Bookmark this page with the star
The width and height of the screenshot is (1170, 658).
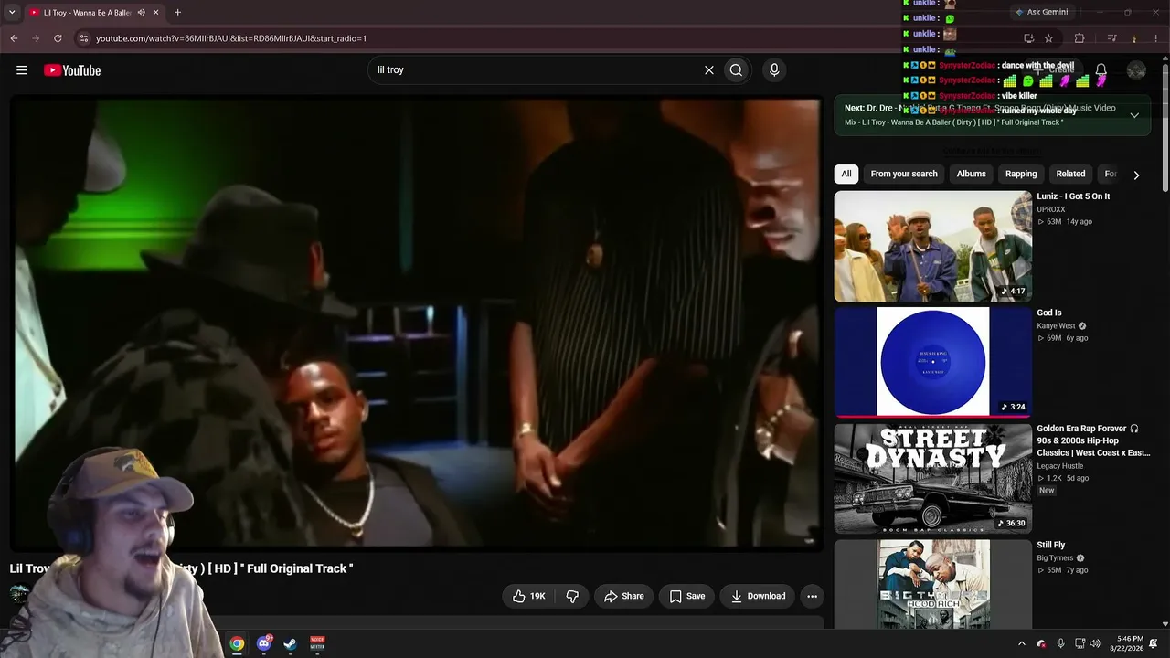coord(1048,38)
